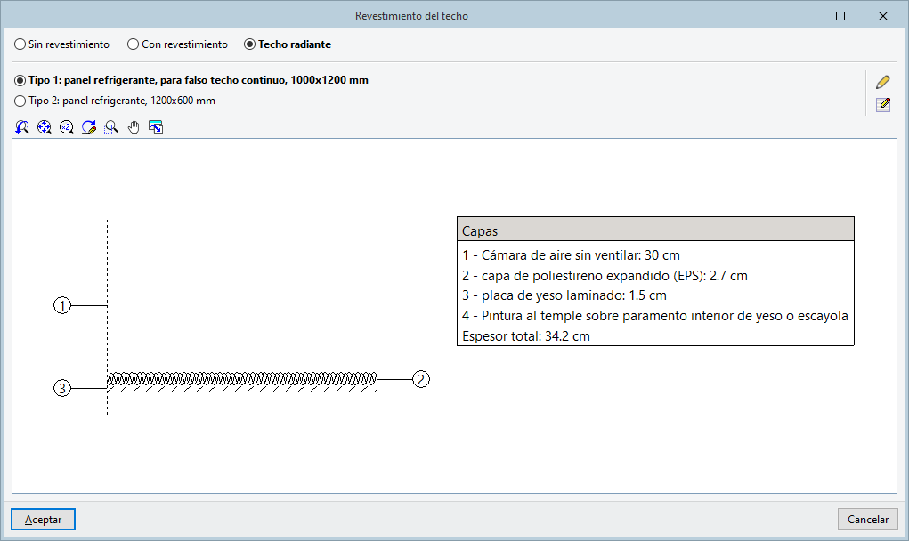The height and width of the screenshot is (541, 909).
Task: Click the zoom extents magnifier icon
Action: (x=44, y=127)
